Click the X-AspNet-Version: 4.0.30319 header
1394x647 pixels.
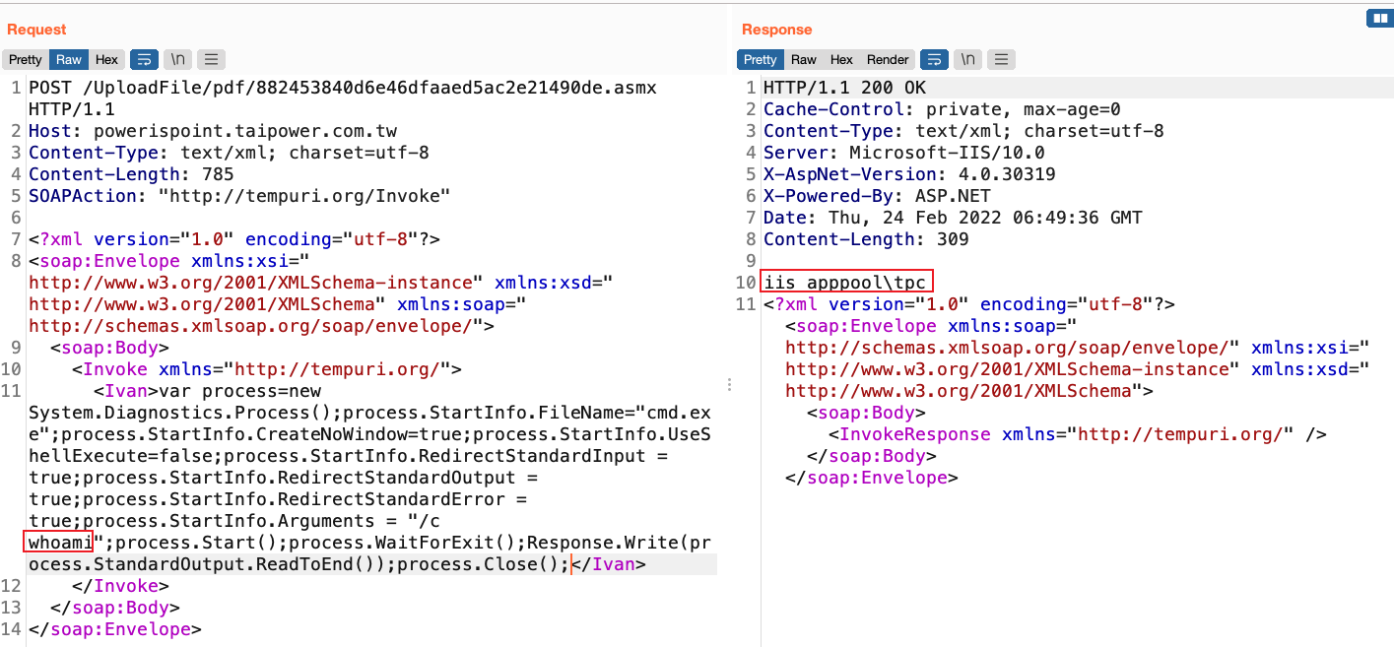coord(909,174)
